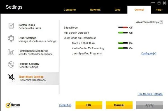Click the Norton by Symantec logo

(x=13, y=105)
